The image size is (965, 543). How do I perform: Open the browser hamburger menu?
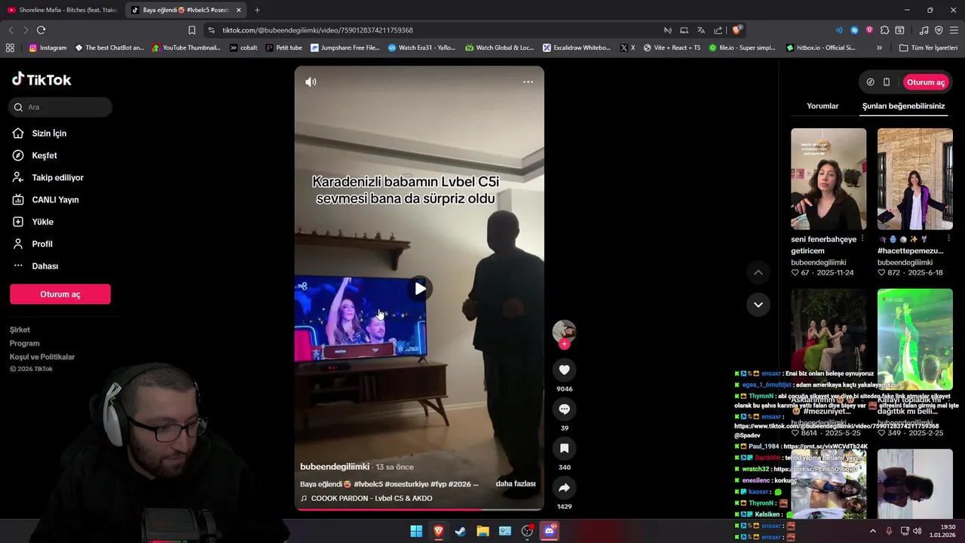pyautogui.click(x=954, y=30)
